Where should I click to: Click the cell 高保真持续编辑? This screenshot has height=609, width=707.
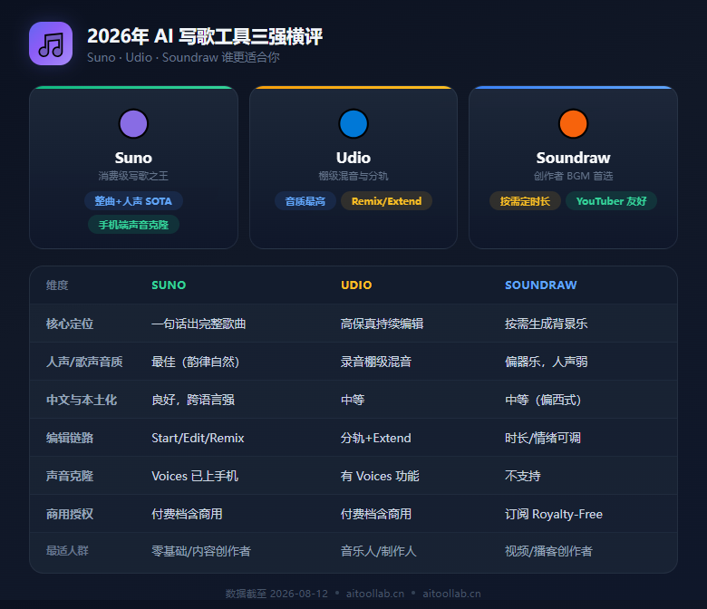[382, 324]
